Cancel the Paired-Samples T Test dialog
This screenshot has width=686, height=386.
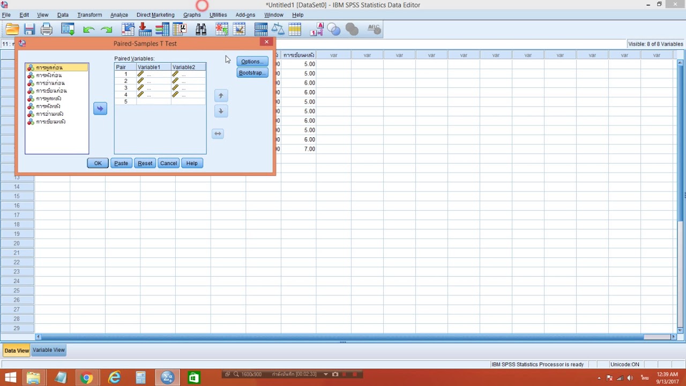[x=168, y=163]
